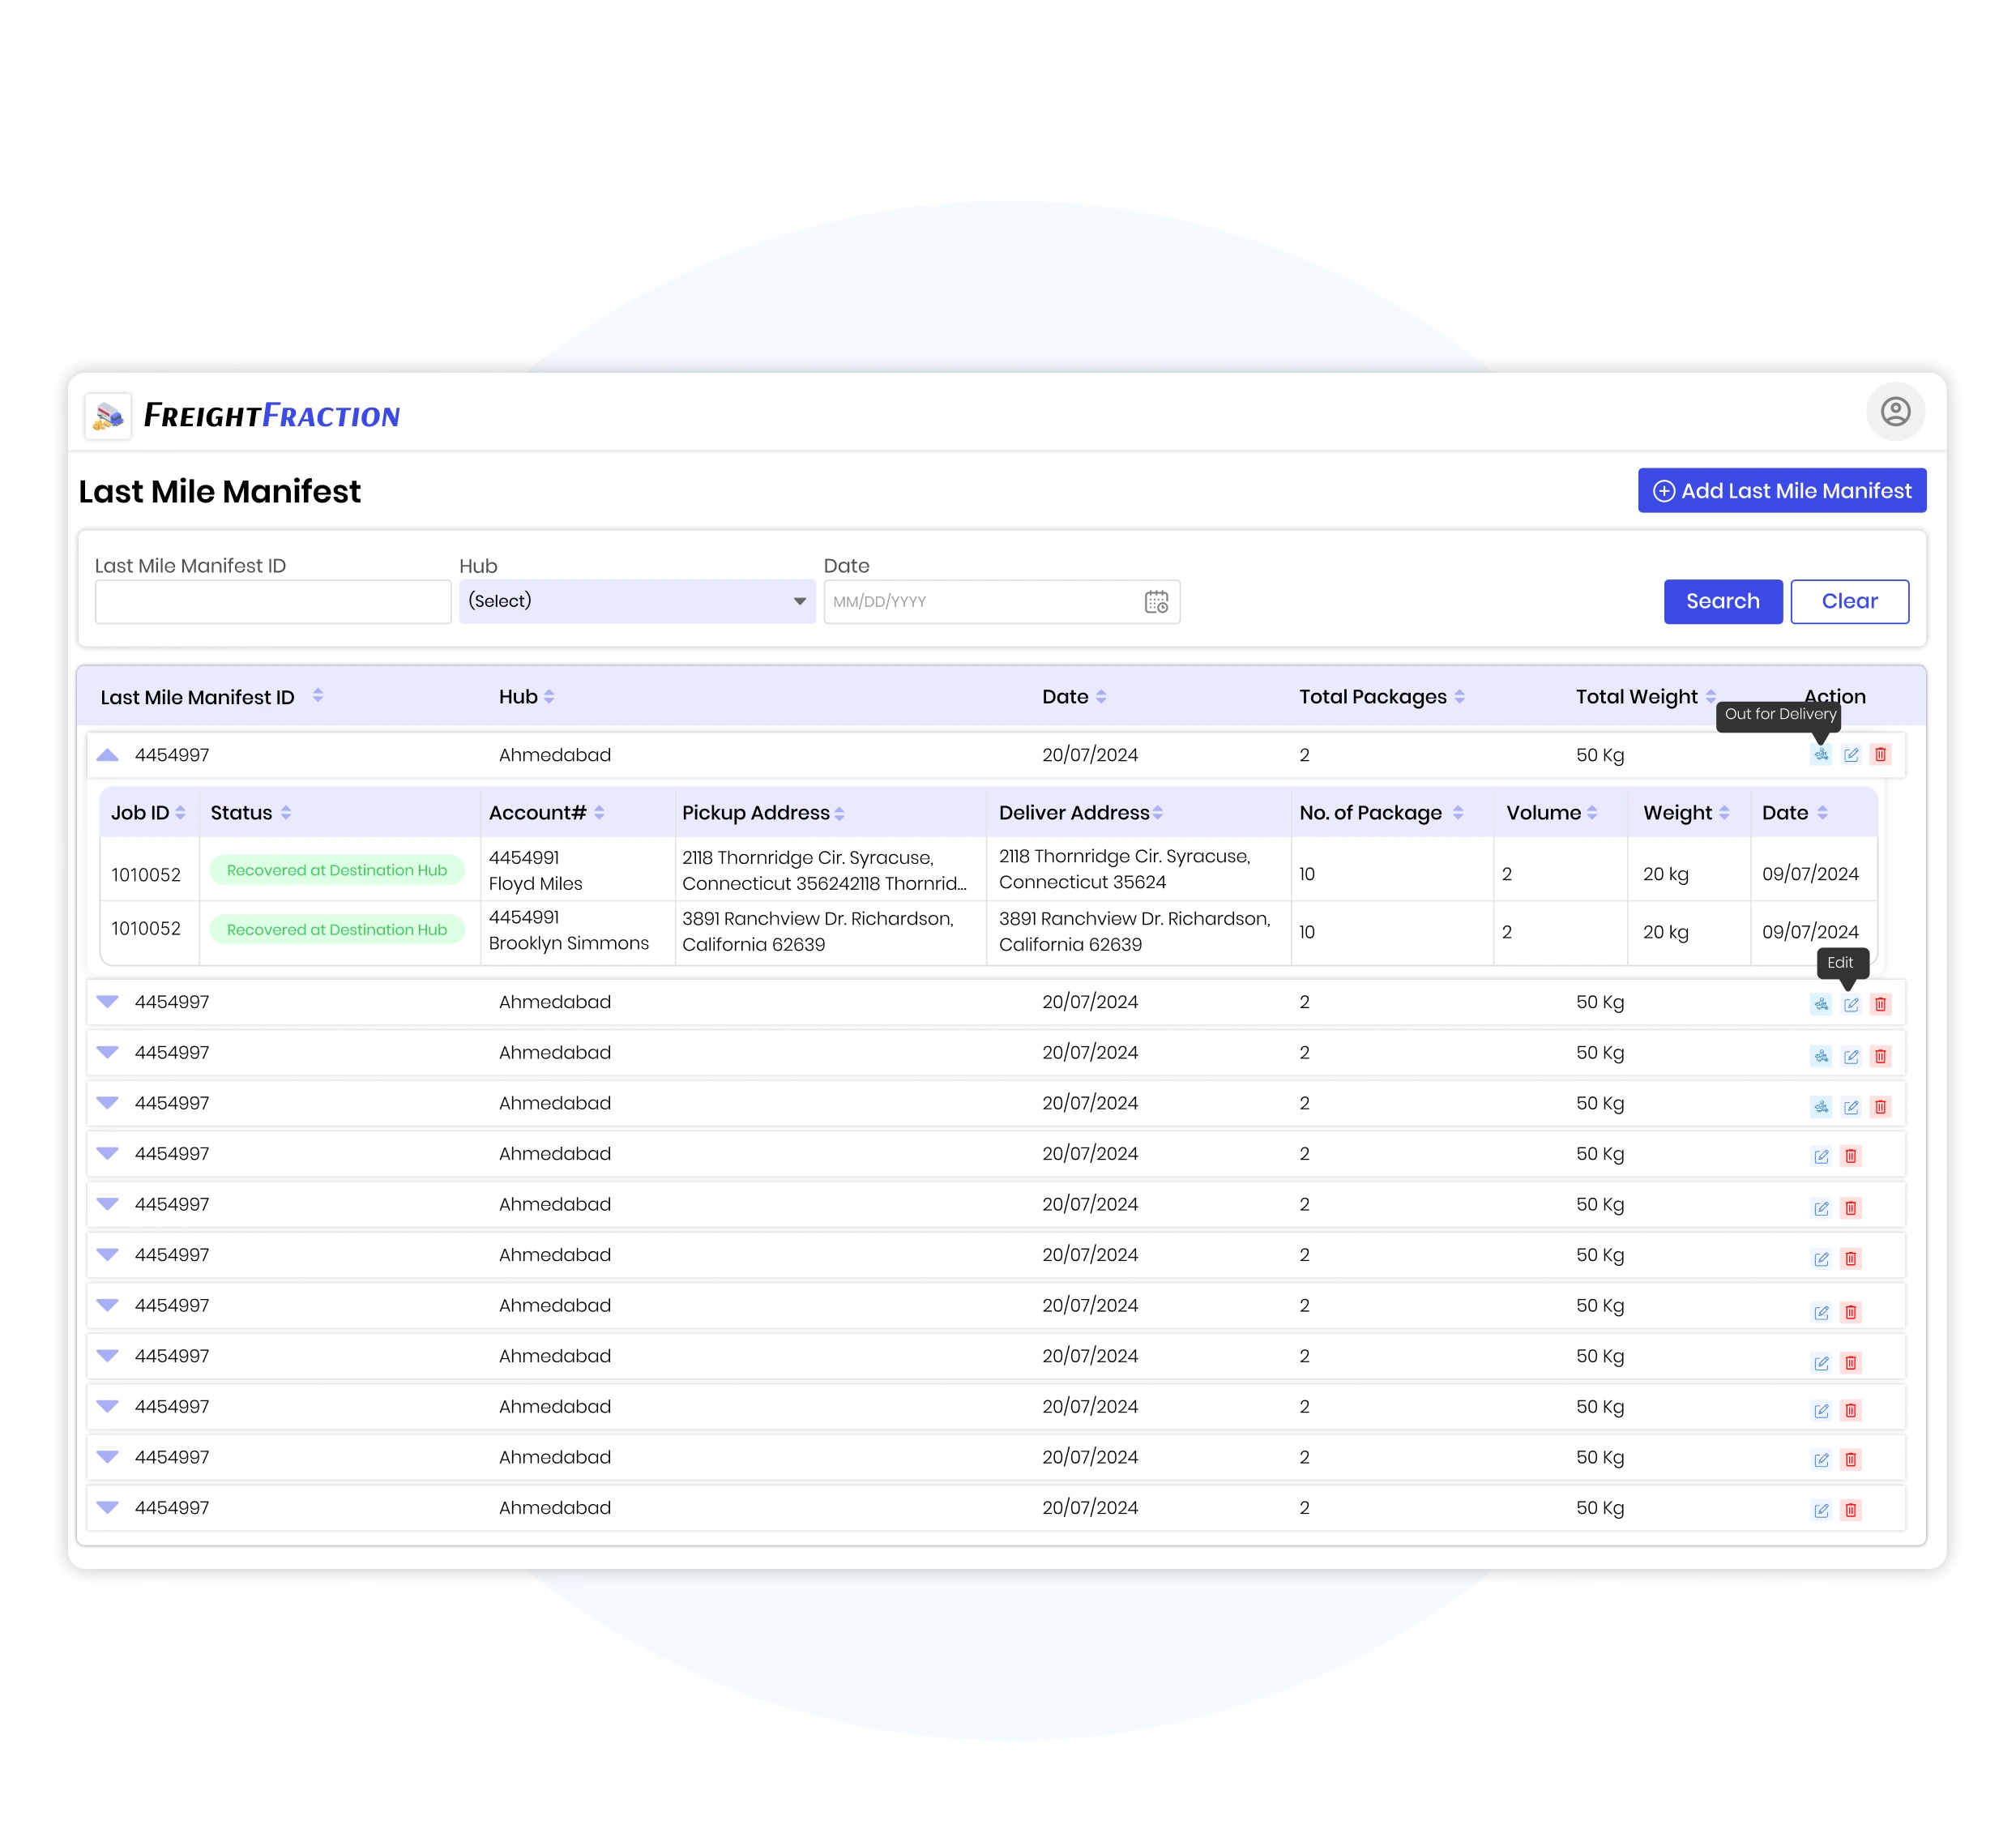The height and width of the screenshot is (1825, 2016).
Task: Click the FreightFraction logo icon
Action: 108,414
